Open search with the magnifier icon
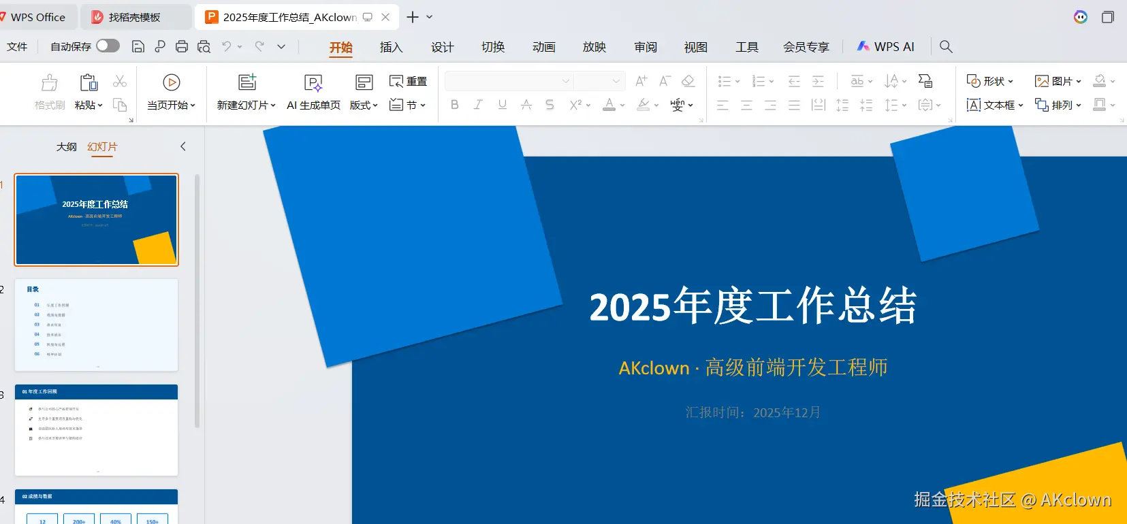1127x524 pixels. 946,46
